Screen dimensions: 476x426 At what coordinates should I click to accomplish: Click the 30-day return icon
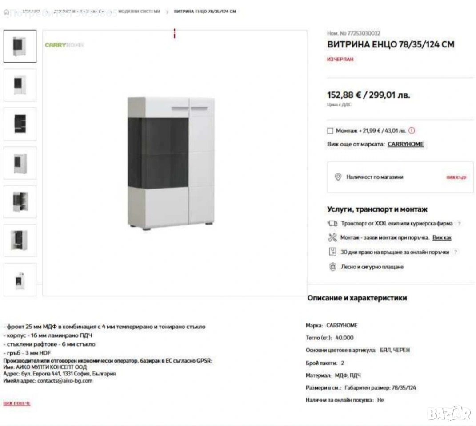pos(332,252)
